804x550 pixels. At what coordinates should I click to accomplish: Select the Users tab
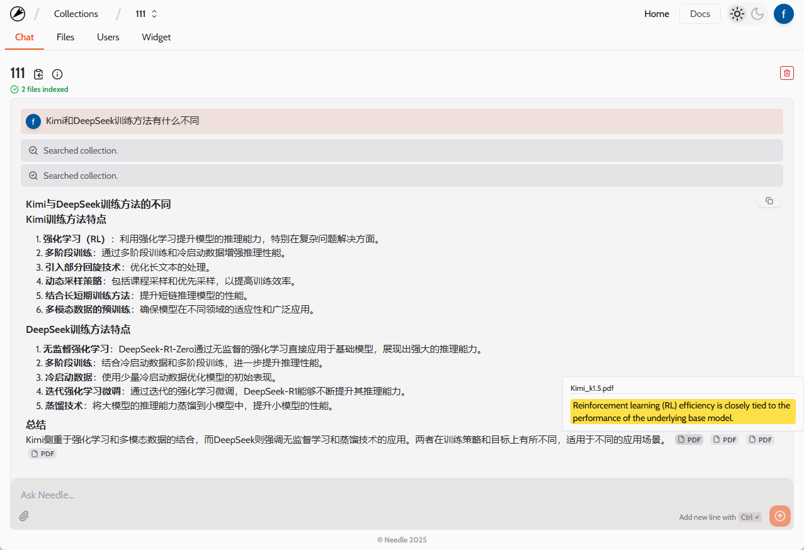point(108,37)
